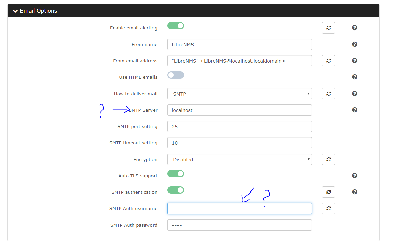This screenshot has height=241, width=393.
Task: Toggle Auto TLS support off
Action: pyautogui.click(x=176, y=174)
